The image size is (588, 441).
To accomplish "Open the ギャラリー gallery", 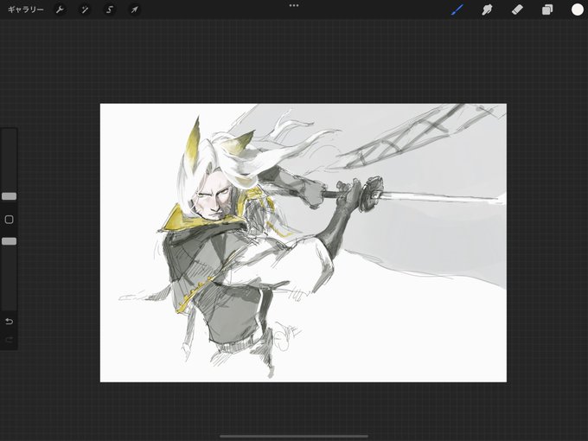I will click(25, 10).
